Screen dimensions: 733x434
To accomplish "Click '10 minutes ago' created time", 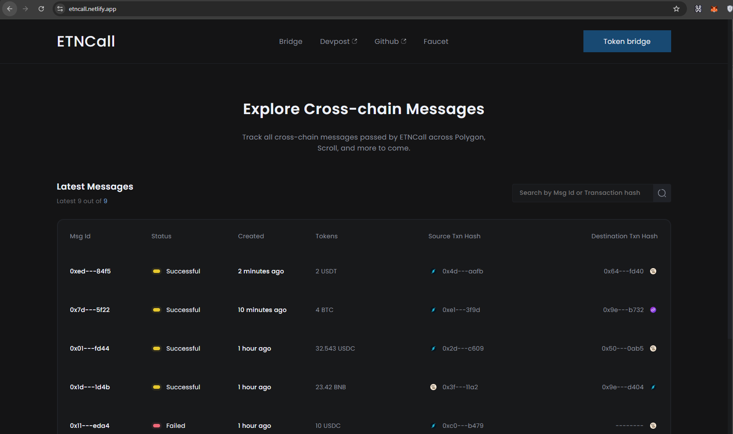I will (262, 310).
